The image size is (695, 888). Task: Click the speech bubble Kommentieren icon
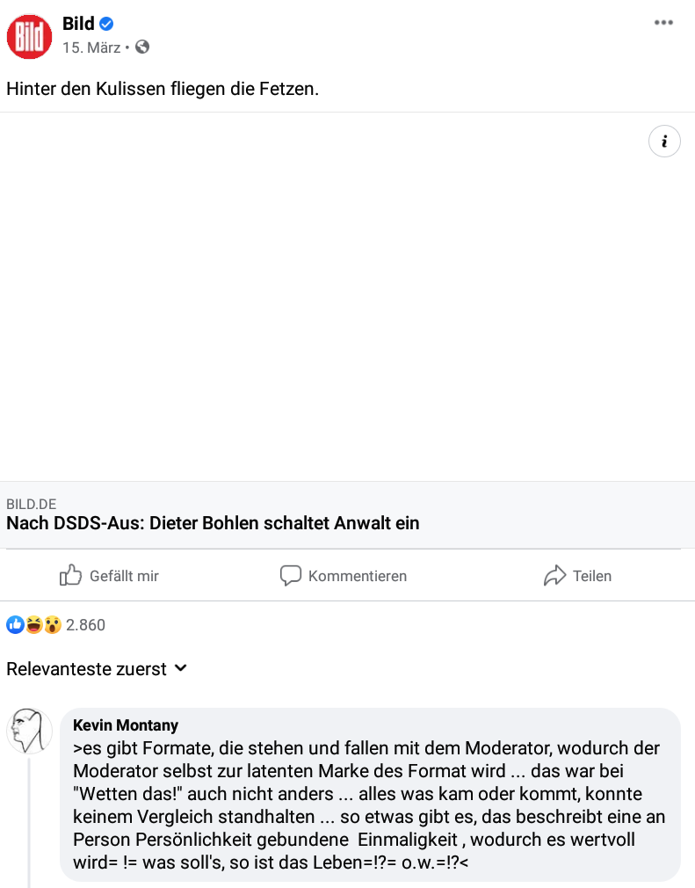click(x=290, y=575)
